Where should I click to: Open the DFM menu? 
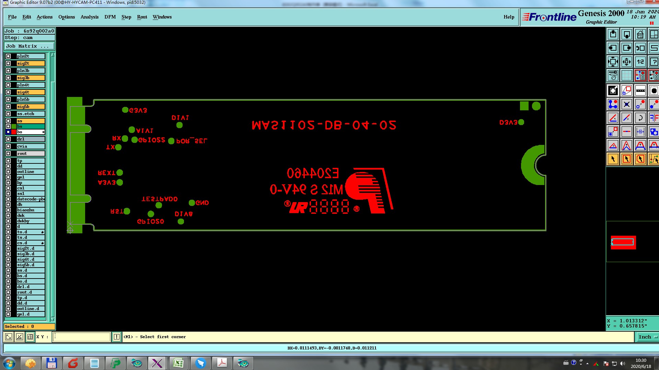point(110,17)
